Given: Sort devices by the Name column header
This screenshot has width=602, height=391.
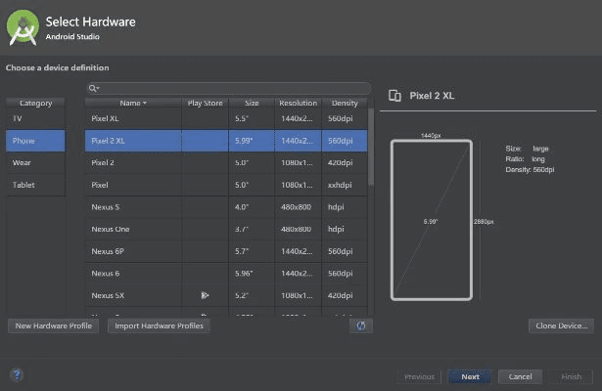Looking at the screenshot, I should [133, 103].
